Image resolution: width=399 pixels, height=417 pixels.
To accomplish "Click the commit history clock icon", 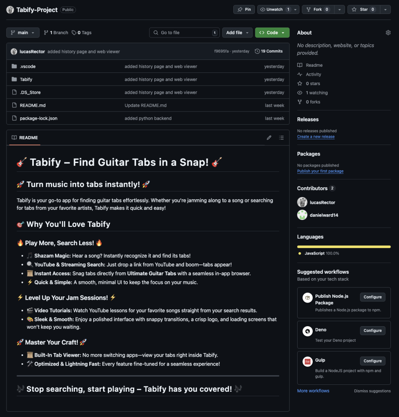I will click(x=257, y=51).
